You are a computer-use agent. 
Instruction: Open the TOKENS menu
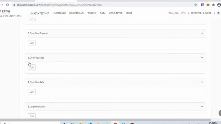(x=92, y=13)
